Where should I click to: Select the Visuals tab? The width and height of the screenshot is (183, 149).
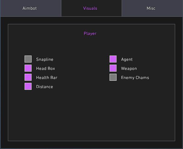coord(92,8)
